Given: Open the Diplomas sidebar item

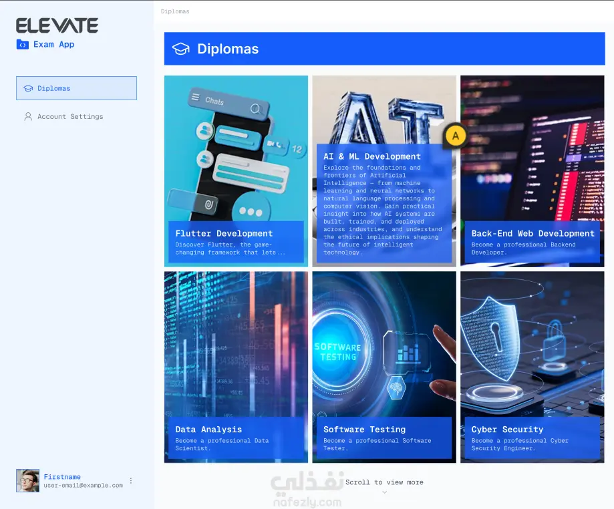Looking at the screenshot, I should tap(76, 88).
